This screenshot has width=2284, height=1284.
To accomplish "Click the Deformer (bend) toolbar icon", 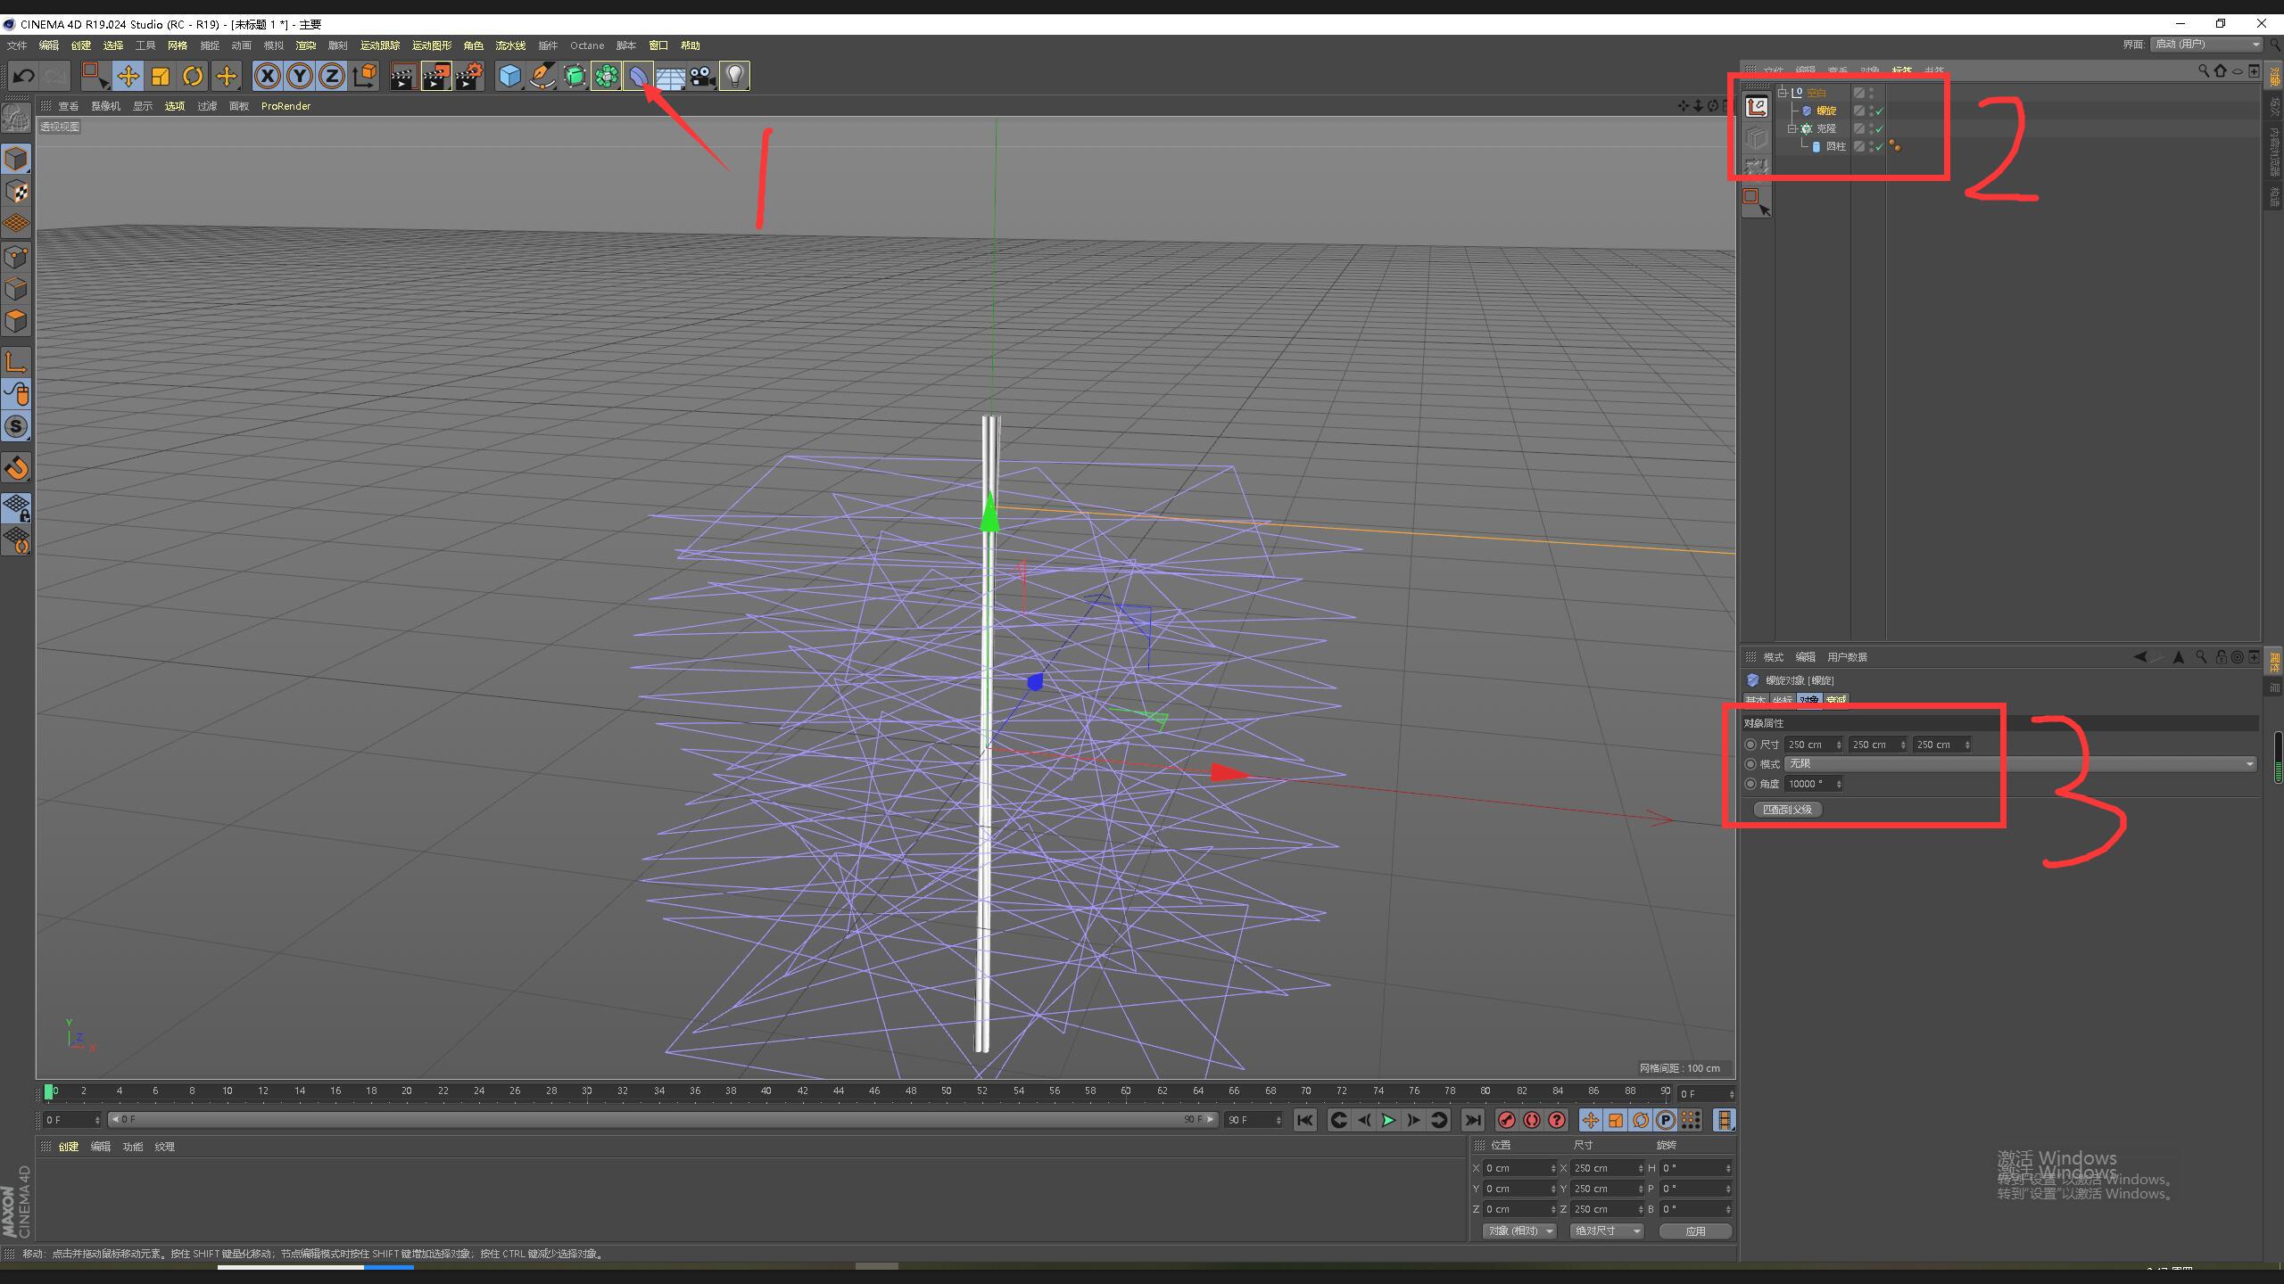I will click(x=638, y=77).
